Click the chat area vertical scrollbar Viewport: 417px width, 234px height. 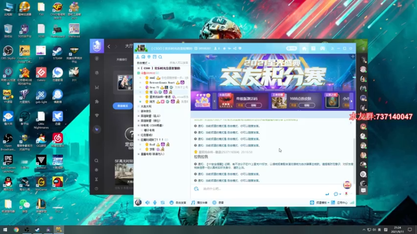pyautogui.click(x=354, y=160)
